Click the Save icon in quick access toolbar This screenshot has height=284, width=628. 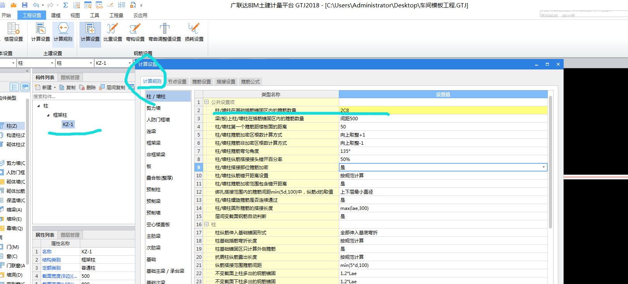(25, 5)
